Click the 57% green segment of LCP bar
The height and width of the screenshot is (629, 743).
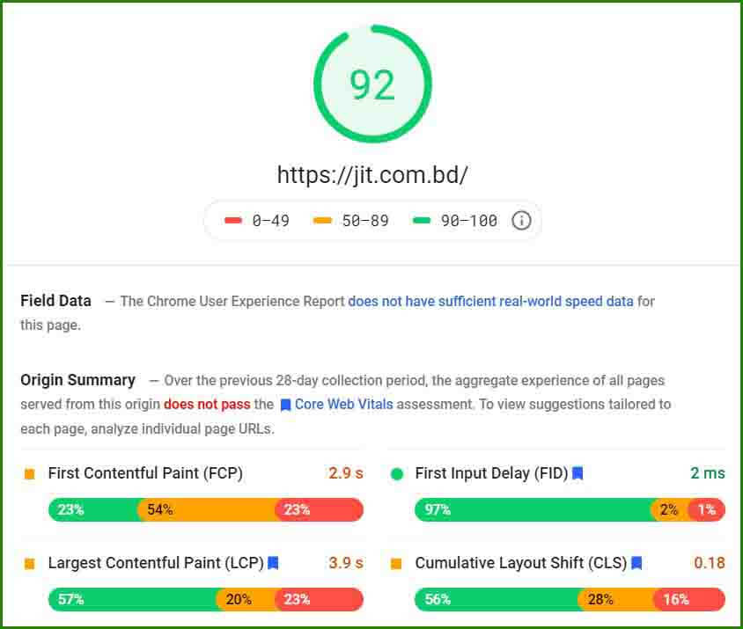(x=132, y=599)
